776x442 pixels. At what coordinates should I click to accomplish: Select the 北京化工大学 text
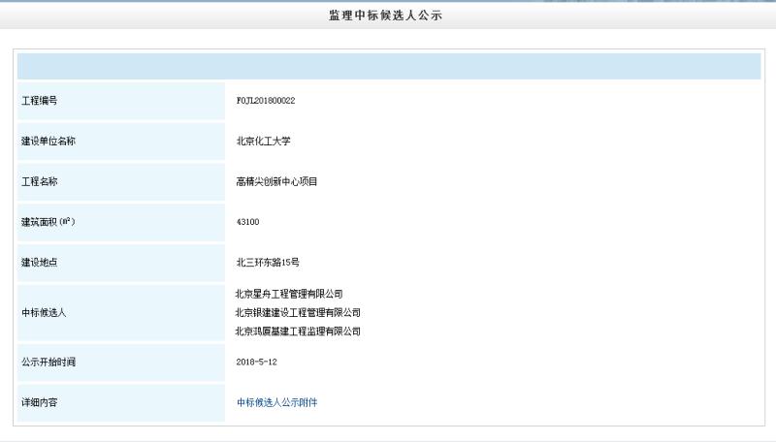tap(263, 141)
